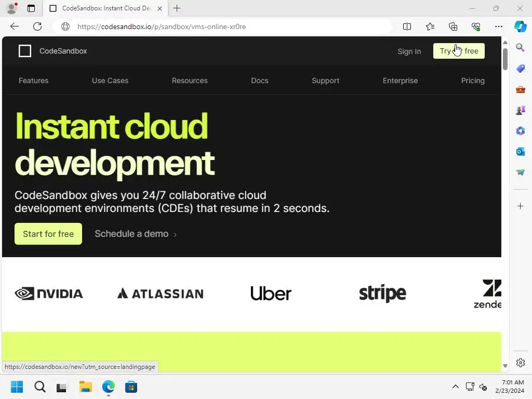Click the page scrollbar up arrow
The width and height of the screenshot is (532, 399).
[505, 43]
